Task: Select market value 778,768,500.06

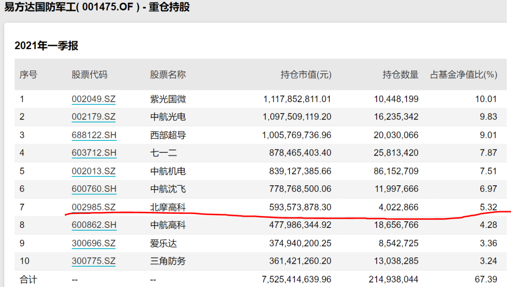Action: coord(300,189)
